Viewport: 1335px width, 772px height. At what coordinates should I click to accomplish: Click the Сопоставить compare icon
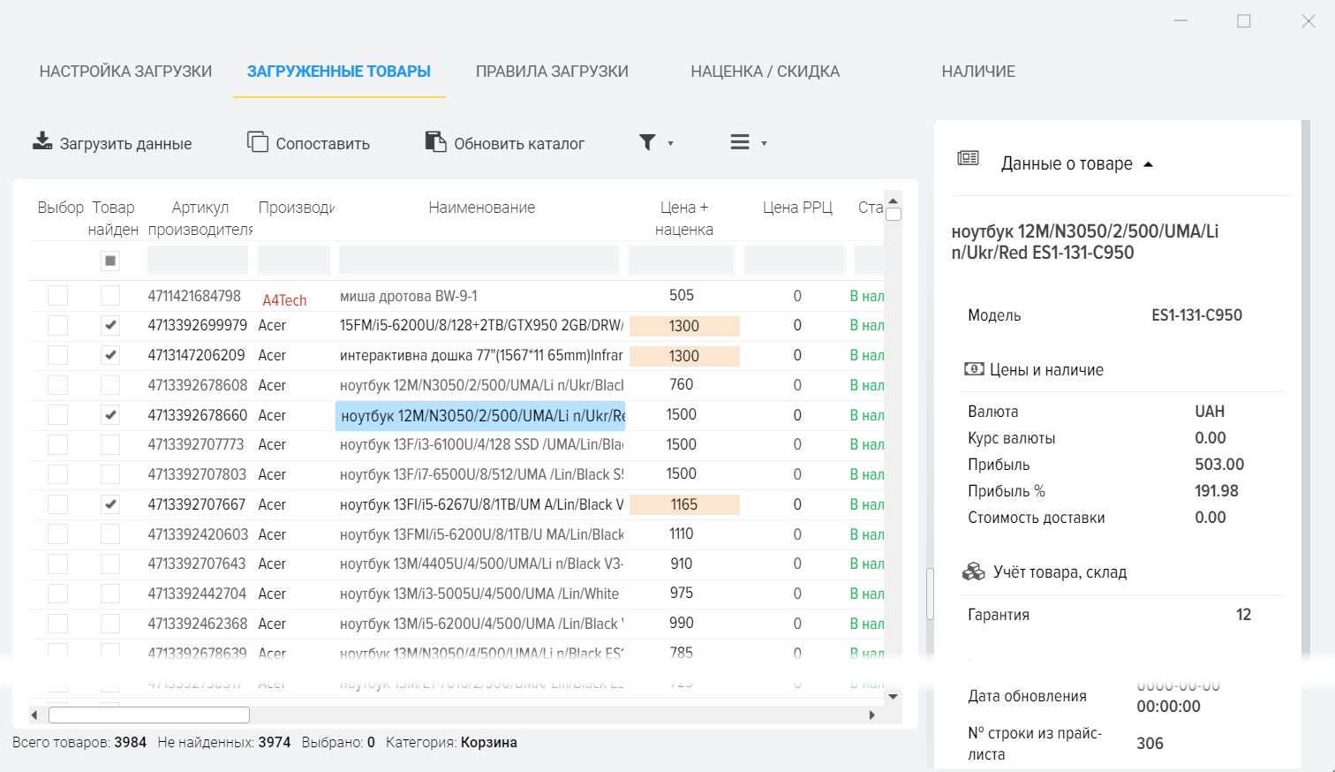(257, 141)
